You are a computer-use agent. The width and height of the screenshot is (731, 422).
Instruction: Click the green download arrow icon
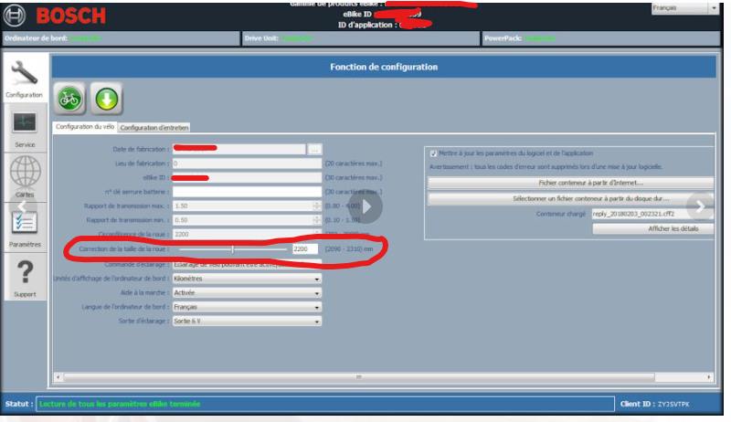pyautogui.click(x=106, y=99)
